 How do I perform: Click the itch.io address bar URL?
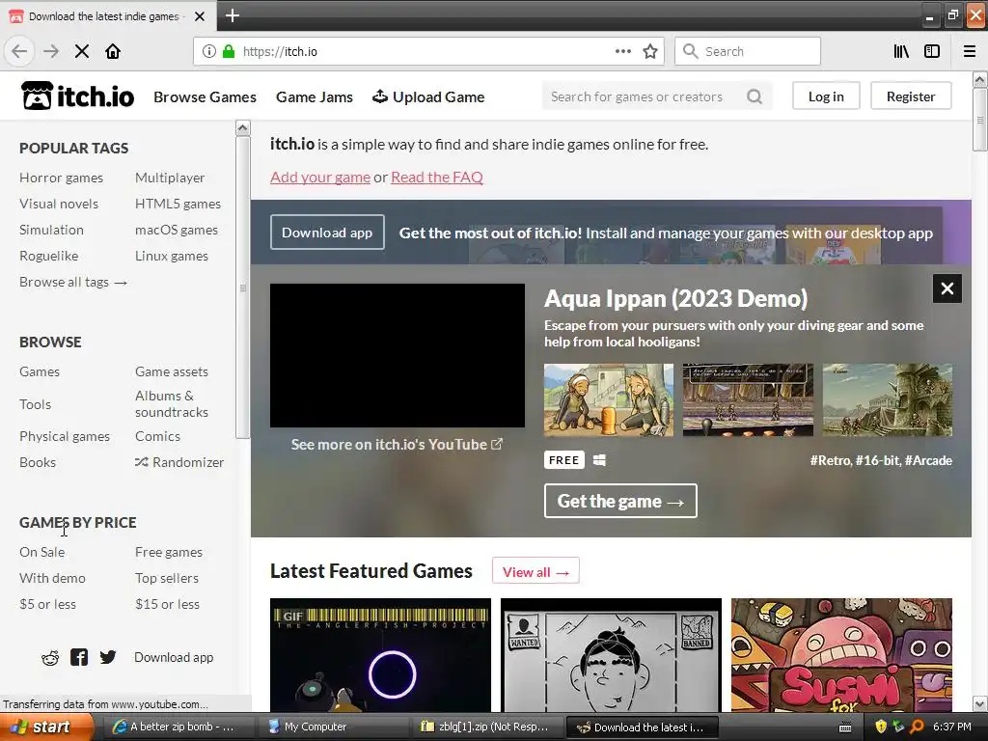281,51
